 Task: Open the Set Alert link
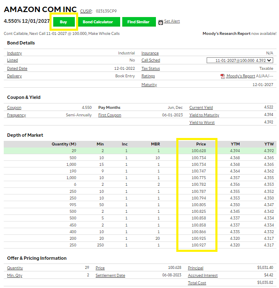(x=172, y=21)
